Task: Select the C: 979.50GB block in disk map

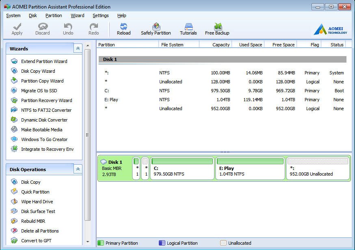Action: tap(182, 168)
